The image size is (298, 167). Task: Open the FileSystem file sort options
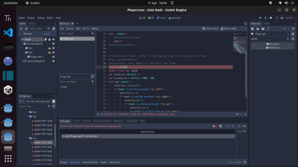[x=54, y=106]
